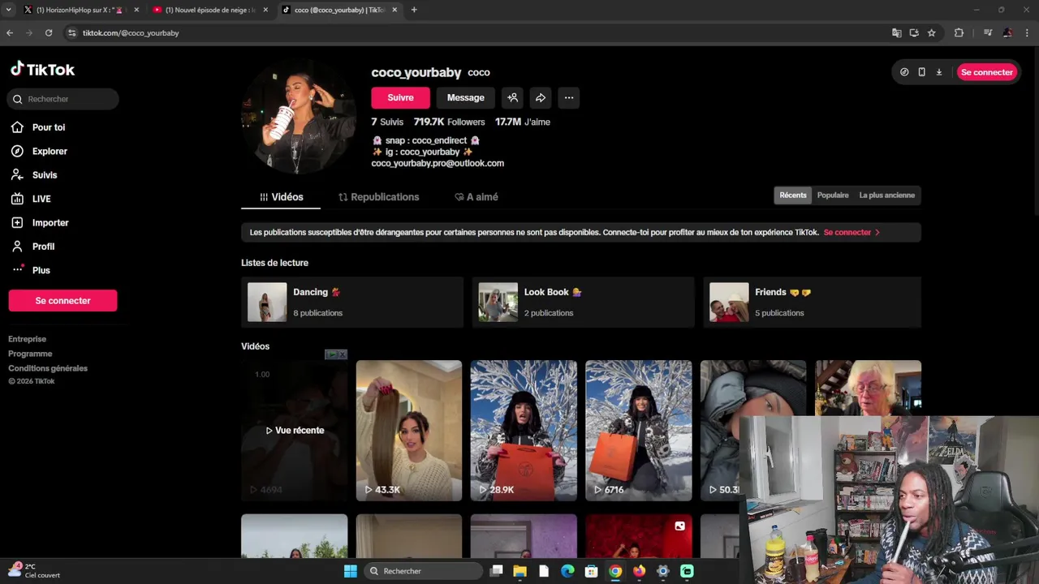Open the Look Book playlist

click(x=583, y=302)
